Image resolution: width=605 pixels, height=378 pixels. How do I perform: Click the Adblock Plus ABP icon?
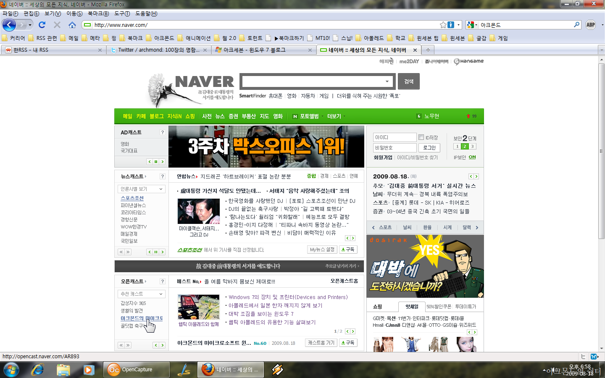click(591, 25)
